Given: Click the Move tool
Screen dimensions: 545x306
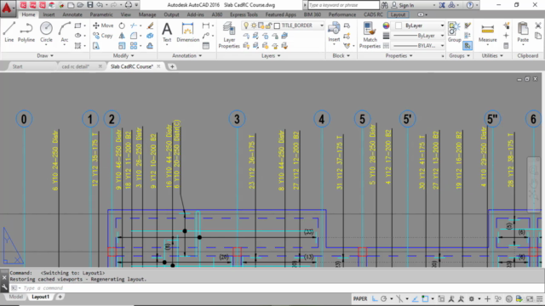Looking at the screenshot, I should pyautogui.click(x=103, y=25).
